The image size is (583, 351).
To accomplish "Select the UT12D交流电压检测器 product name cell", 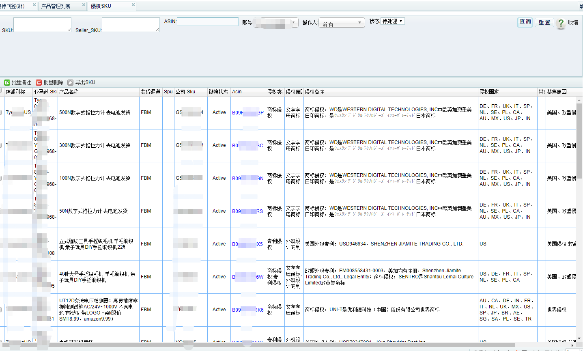I will (x=99, y=310).
